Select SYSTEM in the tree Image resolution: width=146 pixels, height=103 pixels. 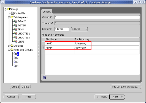[22, 25]
